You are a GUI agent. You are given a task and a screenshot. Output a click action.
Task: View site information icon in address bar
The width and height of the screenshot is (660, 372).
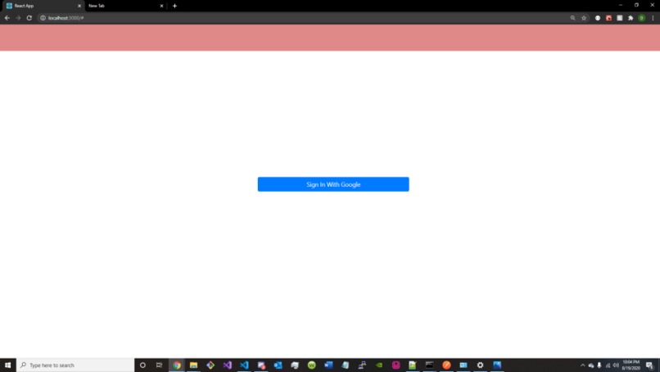(43, 18)
